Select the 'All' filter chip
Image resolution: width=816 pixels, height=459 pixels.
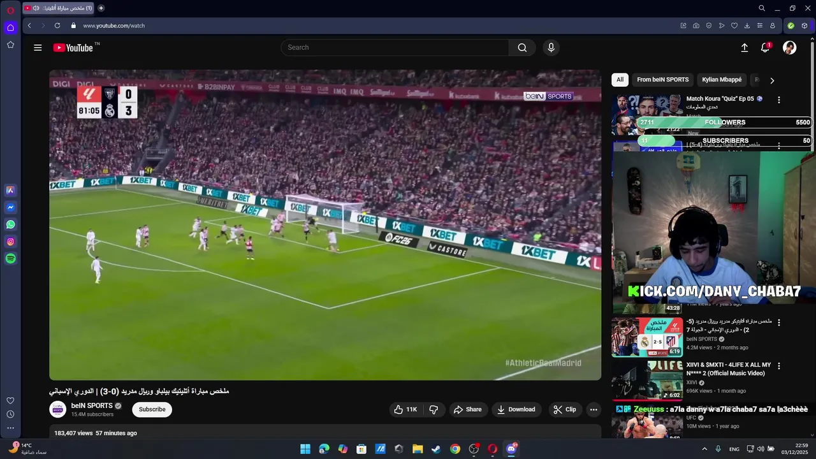coord(620,80)
